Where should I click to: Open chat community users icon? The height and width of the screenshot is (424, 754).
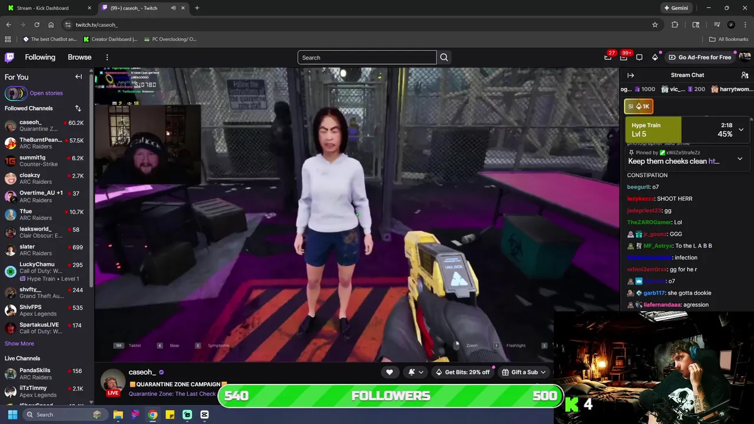point(745,75)
